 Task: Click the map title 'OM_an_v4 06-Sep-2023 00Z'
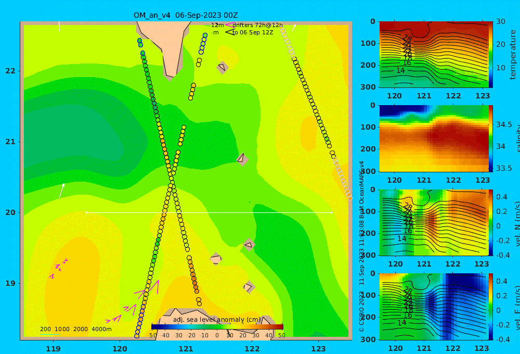tap(186, 15)
